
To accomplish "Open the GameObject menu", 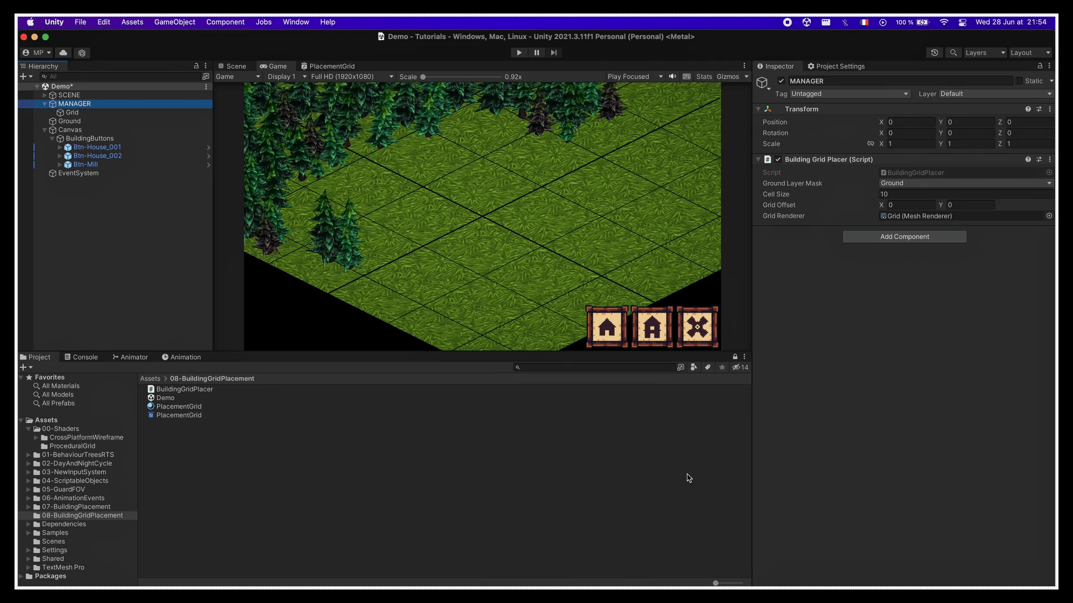I will [x=174, y=22].
